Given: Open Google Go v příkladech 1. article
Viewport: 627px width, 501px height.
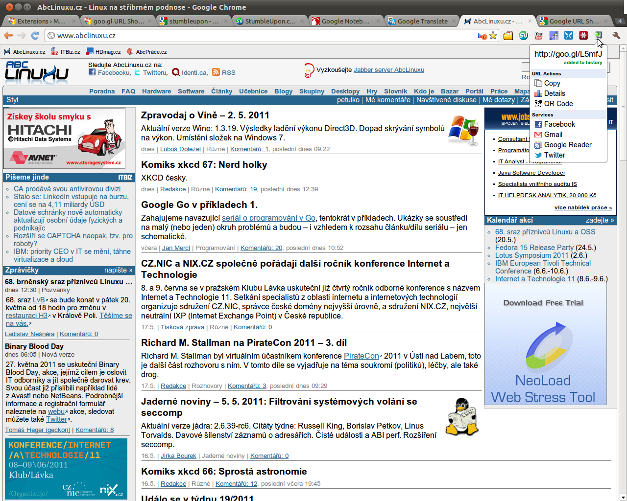Looking at the screenshot, I should 199,205.
